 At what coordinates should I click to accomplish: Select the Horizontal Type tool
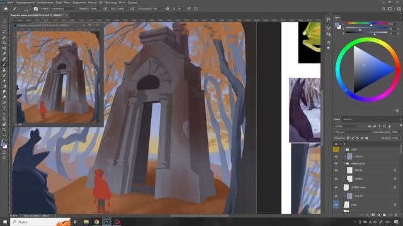pyautogui.click(x=4, y=108)
